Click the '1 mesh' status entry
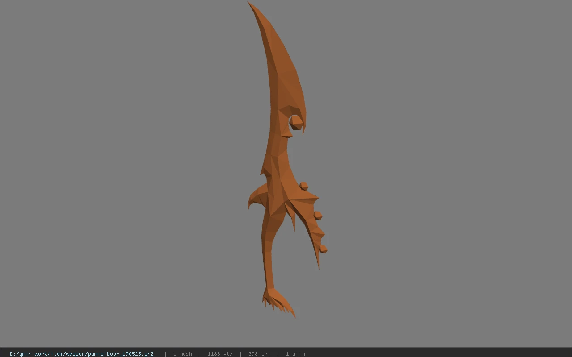The height and width of the screenshot is (357, 572). click(182, 354)
